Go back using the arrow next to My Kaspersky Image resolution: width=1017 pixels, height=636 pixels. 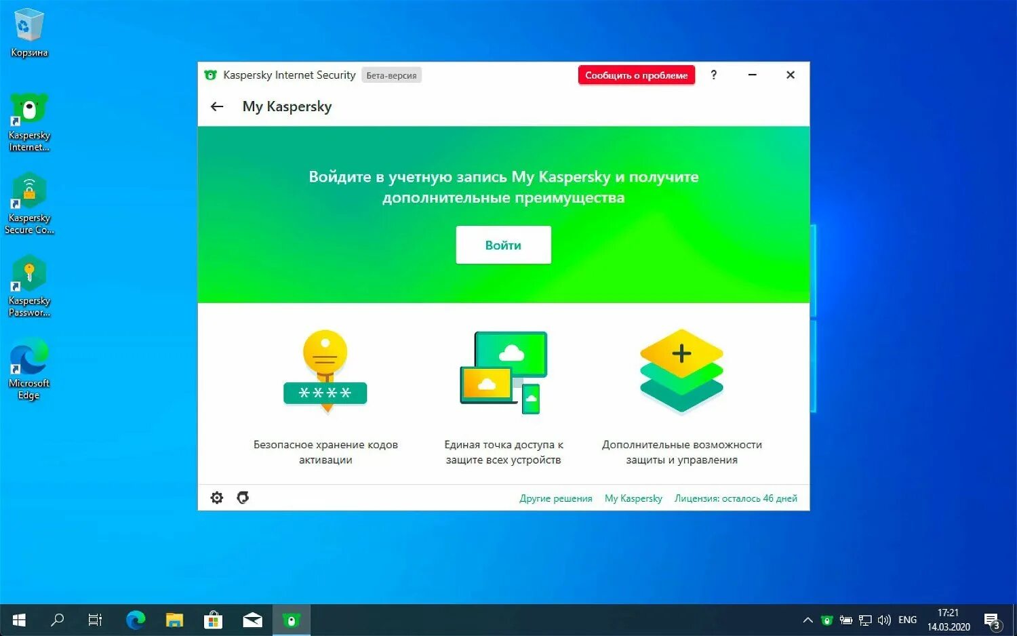(x=217, y=106)
